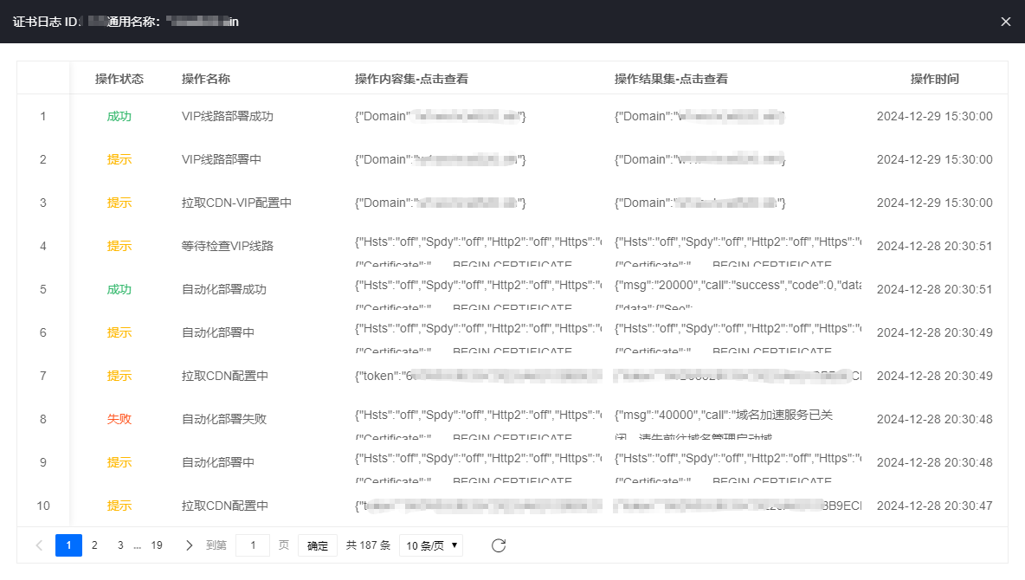The image size is (1025, 580).
Task: Click the pagination ellipsis
Action: (x=138, y=546)
